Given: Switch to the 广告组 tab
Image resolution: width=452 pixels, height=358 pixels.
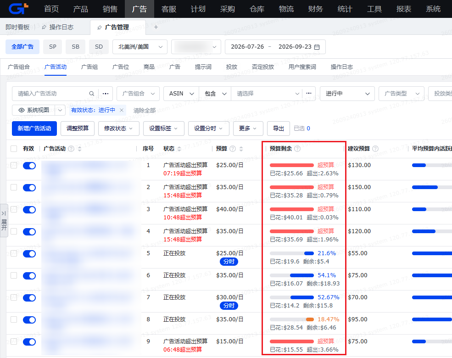Looking at the screenshot, I should pyautogui.click(x=89, y=67).
